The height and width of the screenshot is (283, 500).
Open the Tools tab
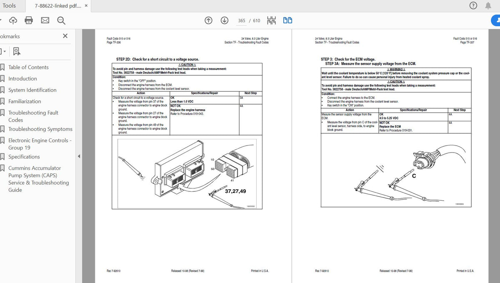coord(9,6)
